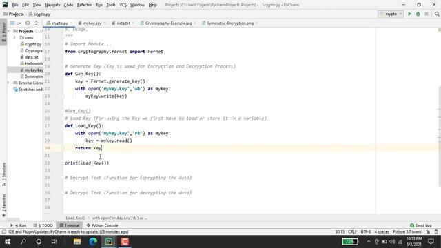Open the Windows Start menu
Viewport: 441px width, 248px height.
[8, 242]
